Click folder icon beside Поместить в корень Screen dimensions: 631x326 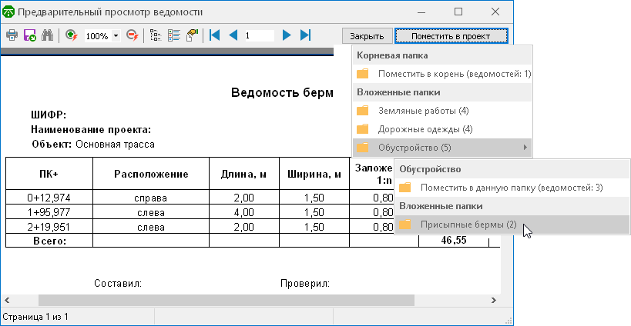click(x=363, y=74)
